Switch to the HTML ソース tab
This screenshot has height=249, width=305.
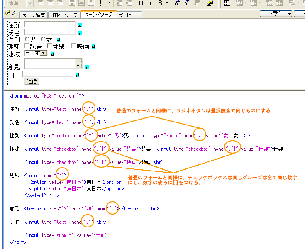(x=64, y=15)
